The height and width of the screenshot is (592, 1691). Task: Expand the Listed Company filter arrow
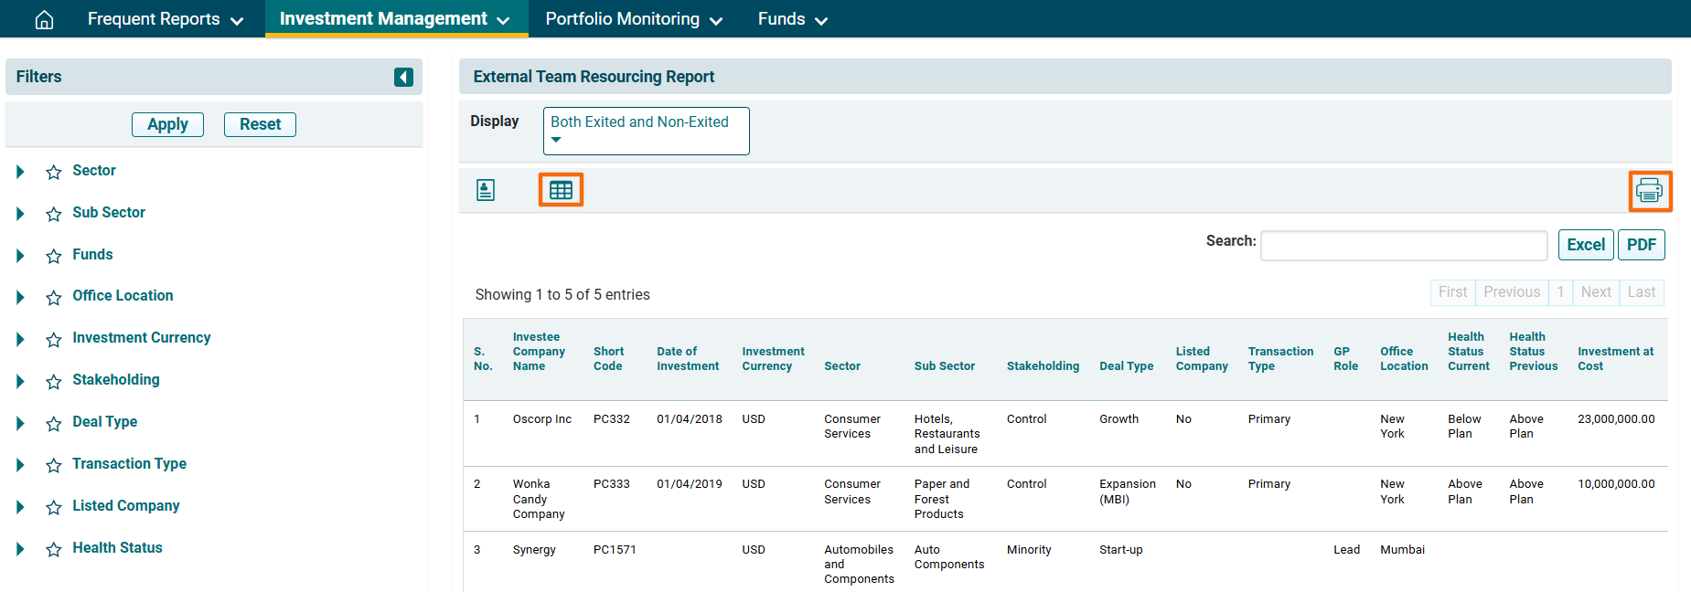tap(20, 507)
